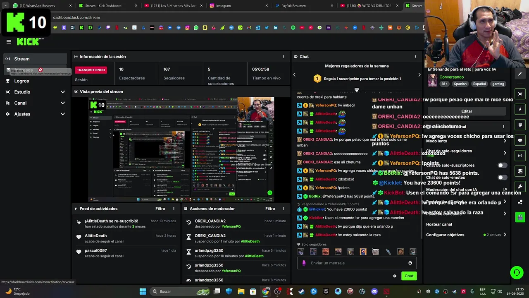Image resolution: width=529 pixels, height=298 pixels.
Task: Open Chat panel three-dot menu
Action: [x=416, y=57]
